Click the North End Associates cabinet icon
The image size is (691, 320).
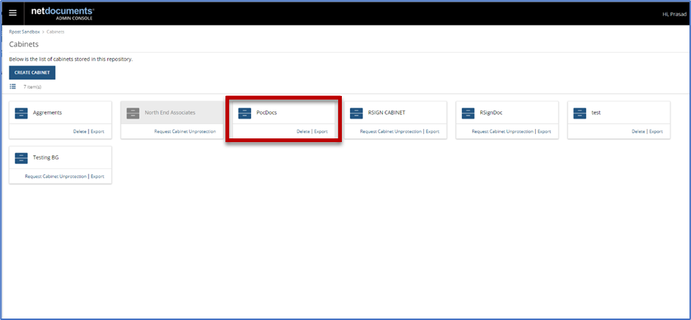pyautogui.click(x=132, y=113)
